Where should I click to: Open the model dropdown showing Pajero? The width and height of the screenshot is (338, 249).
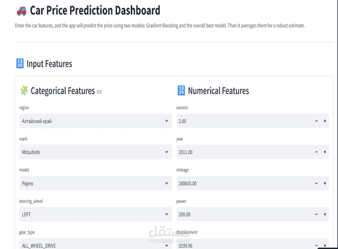pos(95,184)
